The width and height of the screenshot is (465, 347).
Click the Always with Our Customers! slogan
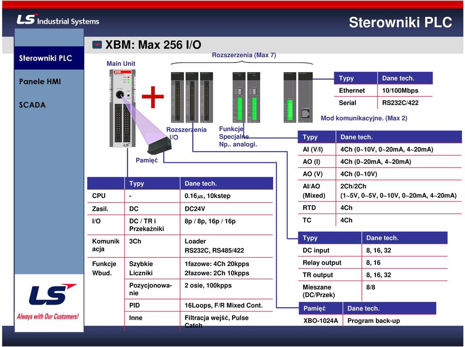coord(48,316)
